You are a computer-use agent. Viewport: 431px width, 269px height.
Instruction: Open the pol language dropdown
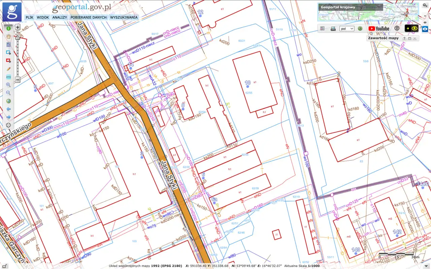(x=346, y=29)
